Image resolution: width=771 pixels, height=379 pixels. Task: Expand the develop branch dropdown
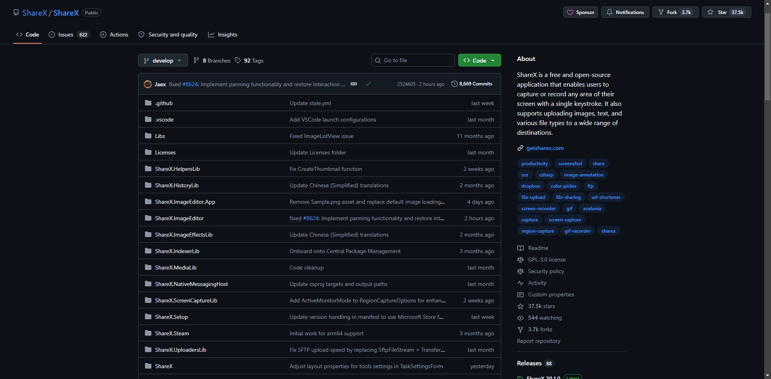click(163, 61)
